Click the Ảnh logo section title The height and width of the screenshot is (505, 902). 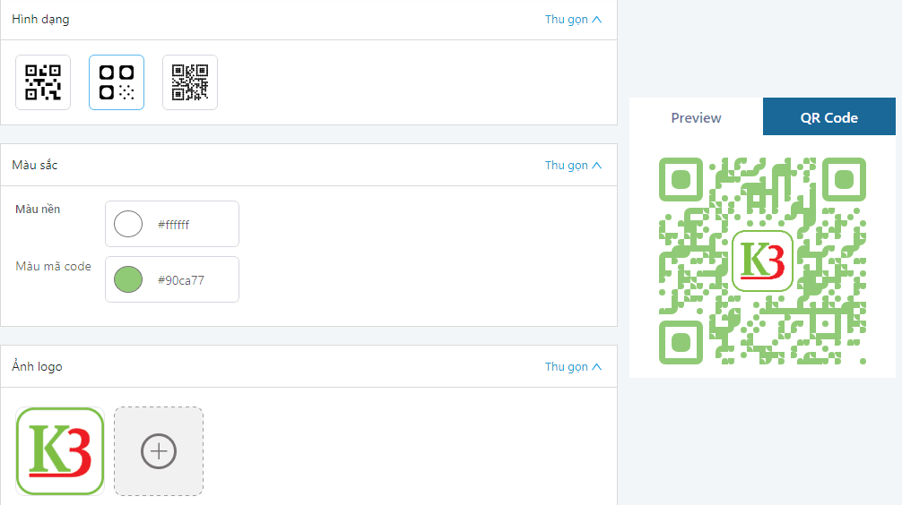(x=37, y=366)
